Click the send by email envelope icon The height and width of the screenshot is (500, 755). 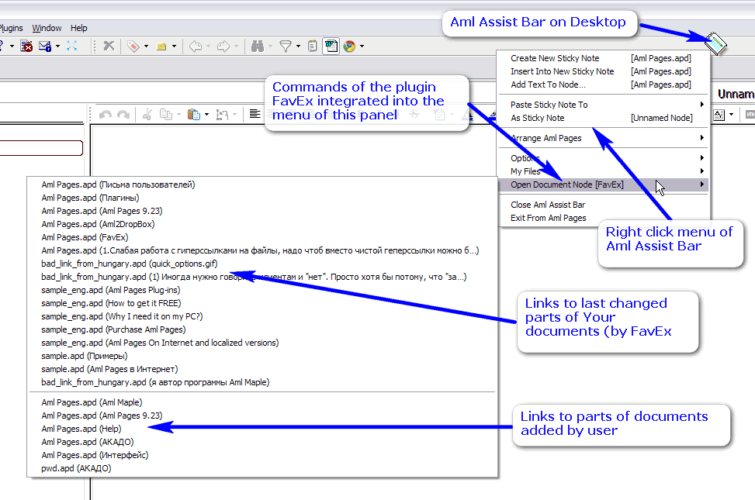coord(45,47)
